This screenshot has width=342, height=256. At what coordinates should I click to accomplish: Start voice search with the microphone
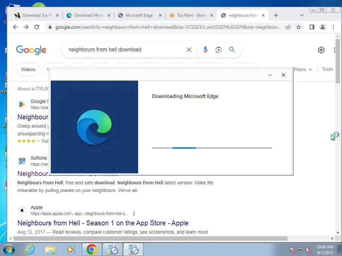click(205, 50)
